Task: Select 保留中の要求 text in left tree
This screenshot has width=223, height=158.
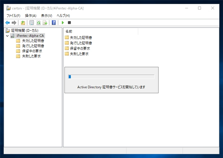Action: pos(32,51)
